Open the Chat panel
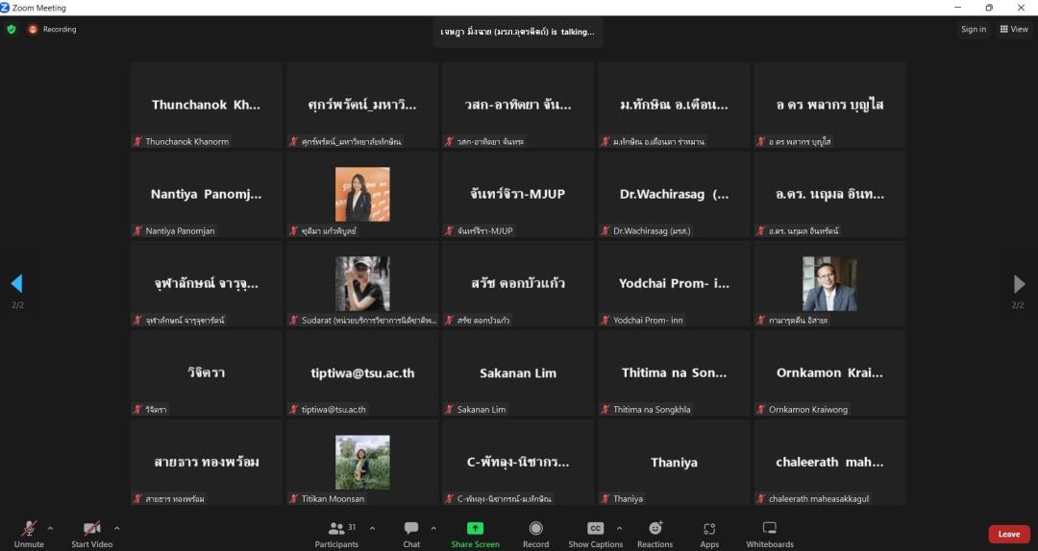 coord(411,534)
